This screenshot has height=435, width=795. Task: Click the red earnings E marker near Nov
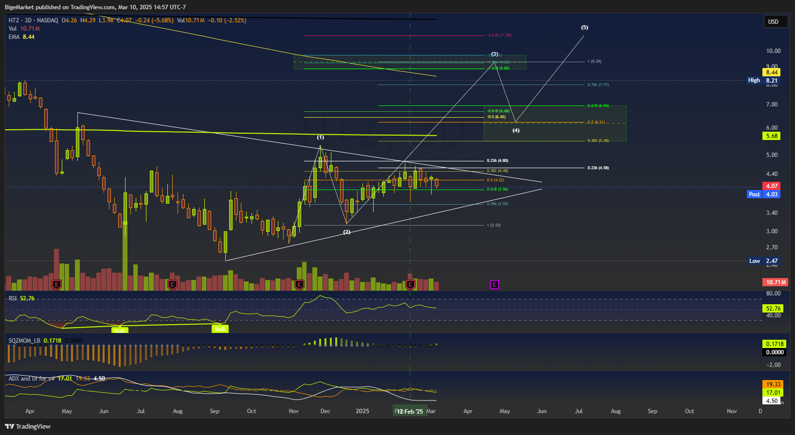tap(300, 285)
